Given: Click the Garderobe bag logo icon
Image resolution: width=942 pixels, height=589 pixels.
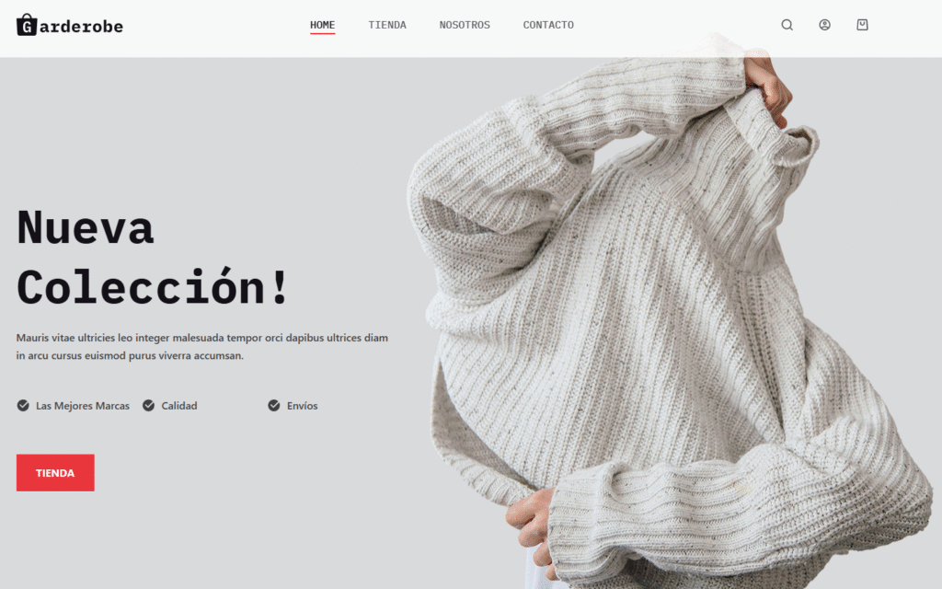Looking at the screenshot, I should tap(27, 25).
